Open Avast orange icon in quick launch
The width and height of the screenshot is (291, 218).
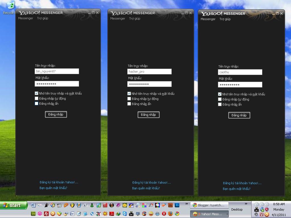[x=53, y=214]
